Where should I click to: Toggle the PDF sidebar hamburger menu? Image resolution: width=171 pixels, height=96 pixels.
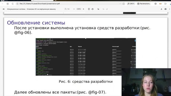click(3, 9)
